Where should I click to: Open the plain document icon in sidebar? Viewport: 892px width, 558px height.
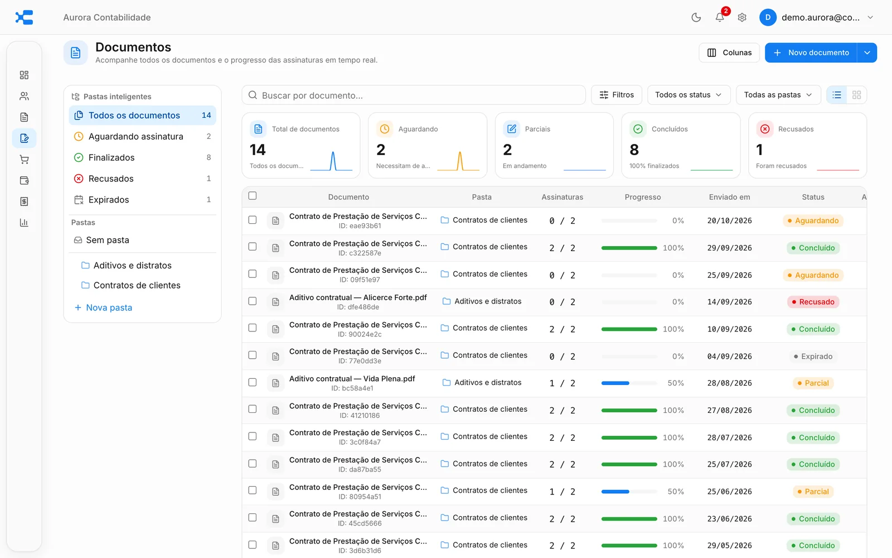click(x=24, y=117)
